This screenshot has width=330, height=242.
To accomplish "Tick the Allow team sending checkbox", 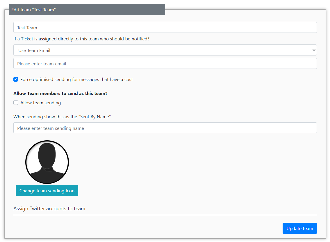I will click(x=16, y=103).
